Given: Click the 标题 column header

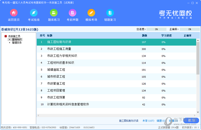Looking at the screenshot, I should pos(50,36).
